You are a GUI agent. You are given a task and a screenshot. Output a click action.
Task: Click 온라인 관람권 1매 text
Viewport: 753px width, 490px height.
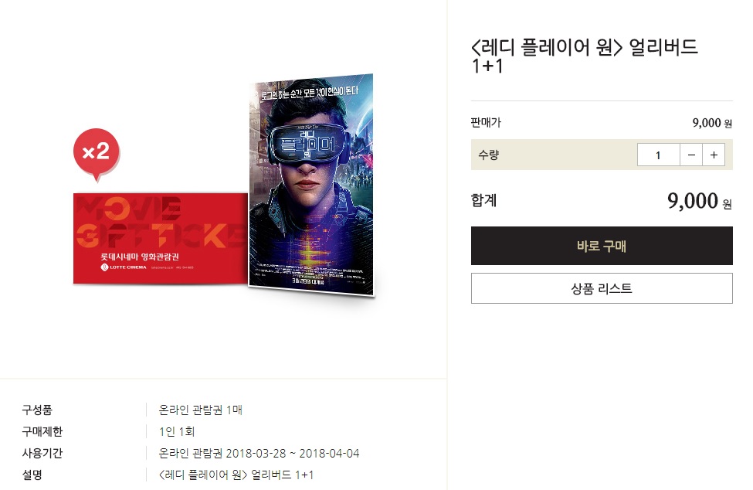(x=201, y=410)
